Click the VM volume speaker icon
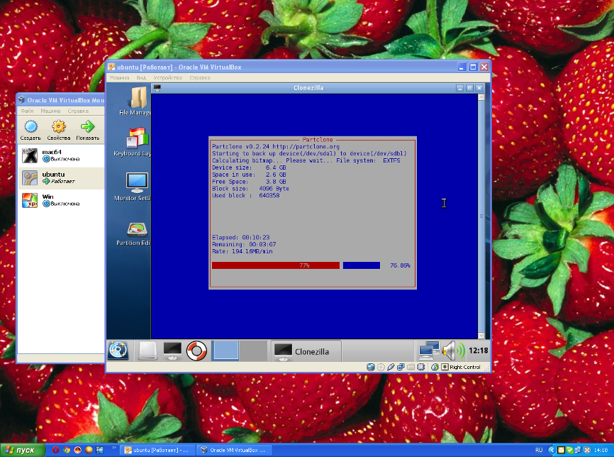Image resolution: width=614 pixels, height=457 pixels. (451, 350)
